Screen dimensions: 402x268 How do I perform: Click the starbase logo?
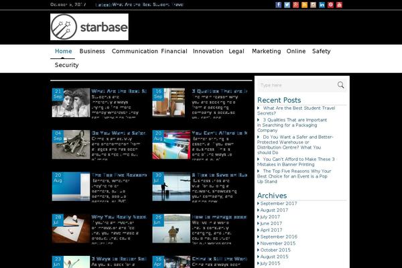point(89,27)
